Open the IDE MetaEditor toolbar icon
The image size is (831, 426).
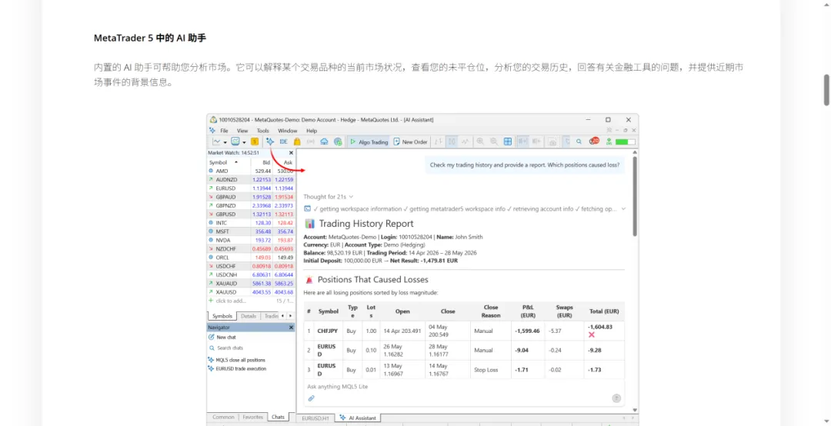tap(283, 141)
